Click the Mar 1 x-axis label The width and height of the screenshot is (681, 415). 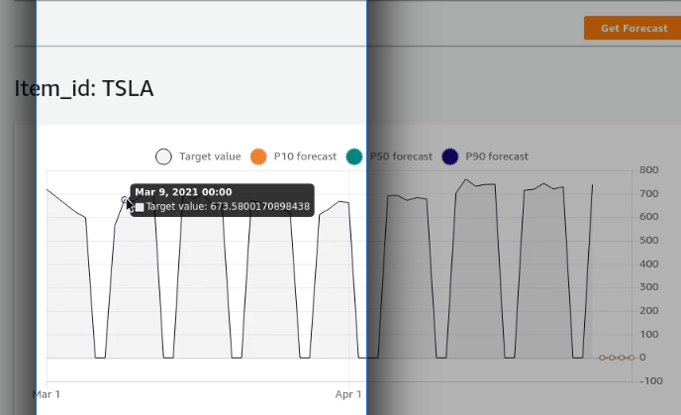coord(47,394)
